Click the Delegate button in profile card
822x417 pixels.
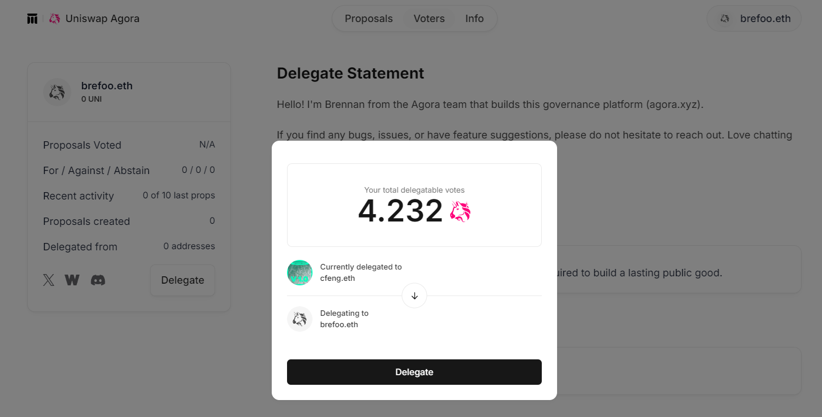pos(182,280)
